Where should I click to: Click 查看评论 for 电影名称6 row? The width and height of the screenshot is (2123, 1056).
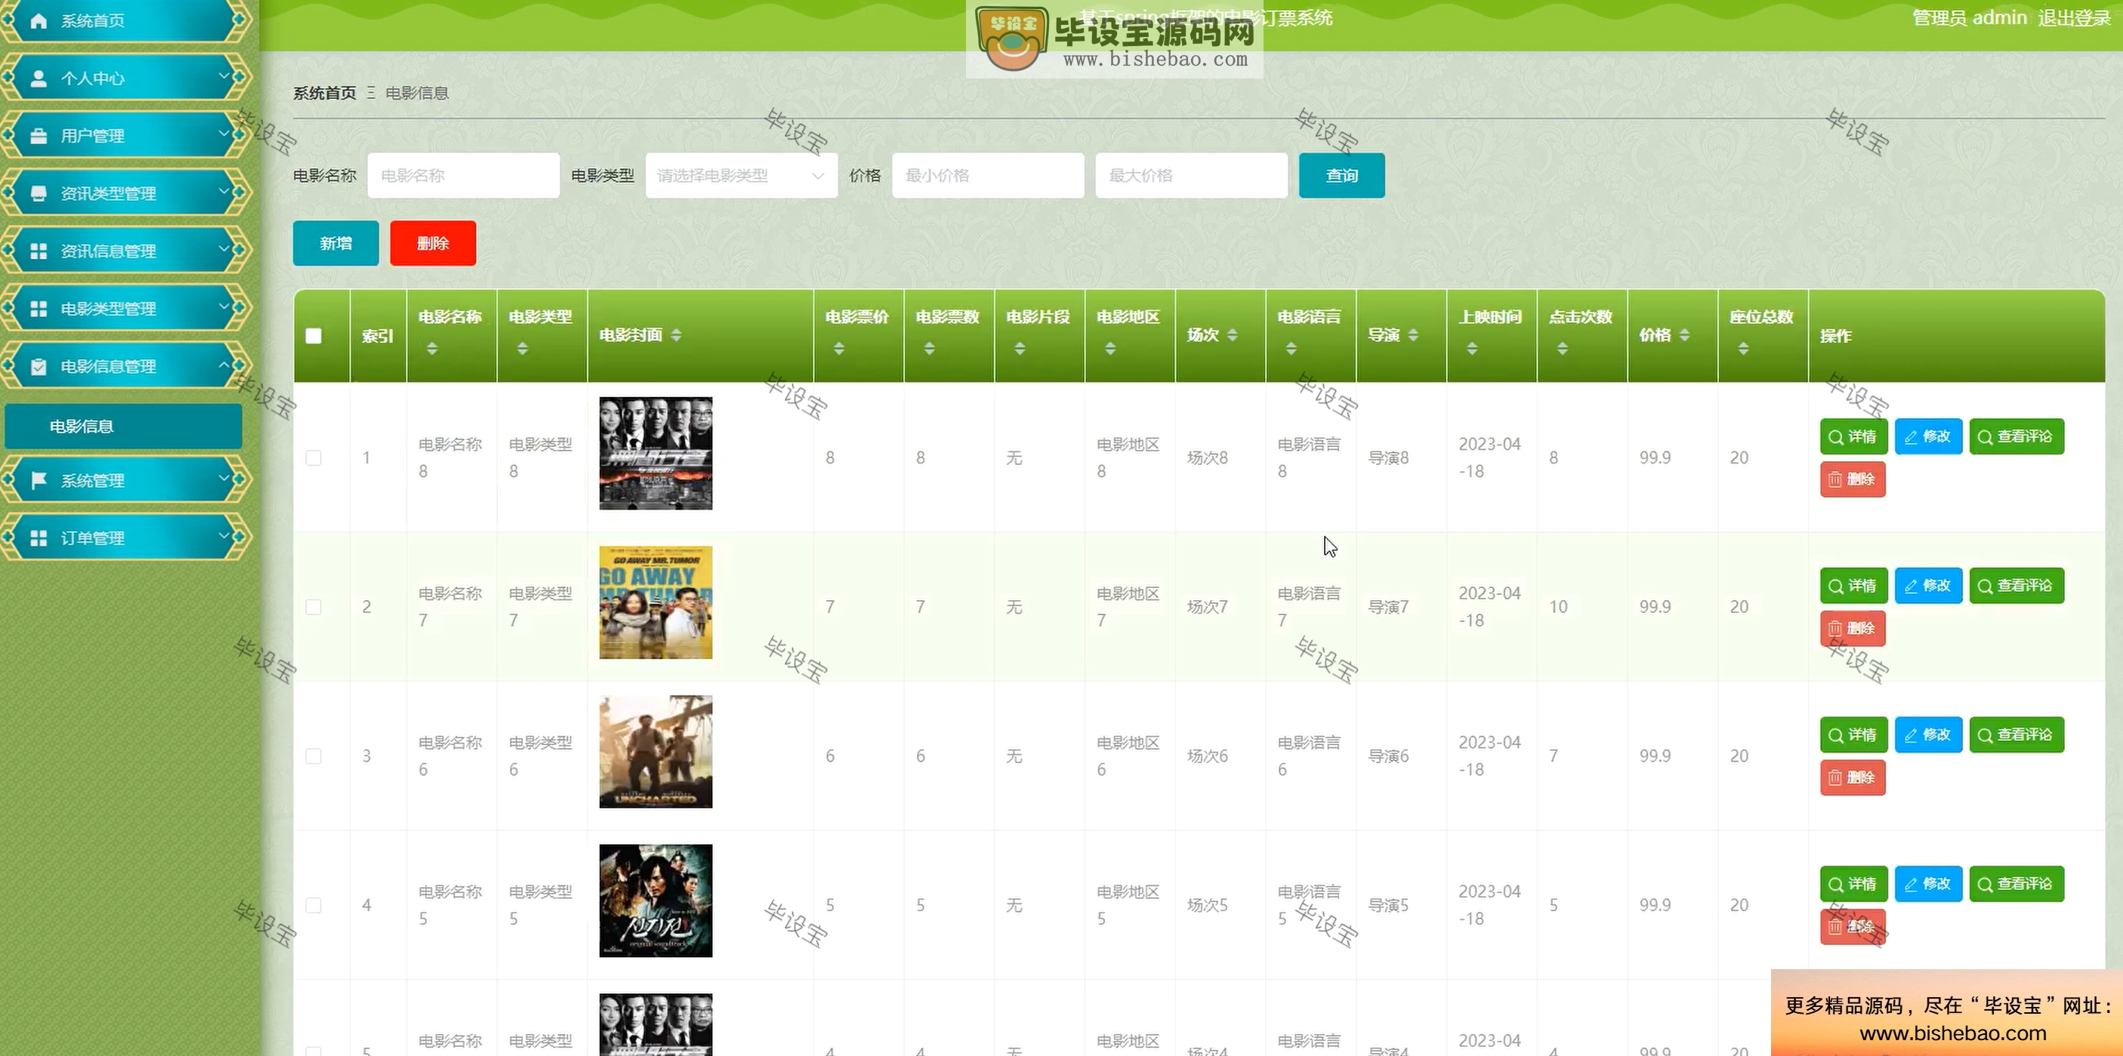(x=2017, y=734)
